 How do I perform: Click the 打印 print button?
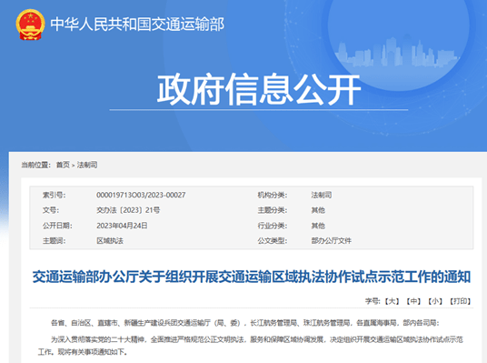point(461,301)
